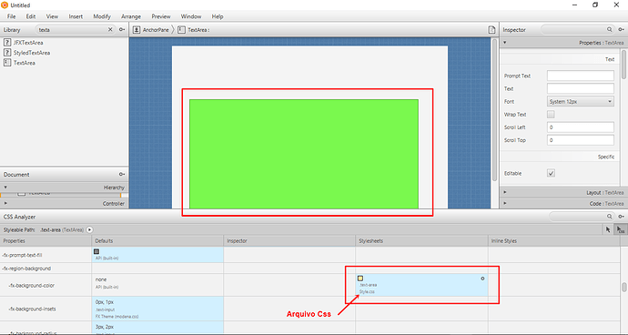
Task: Select the TextArea icon in the breadcrumb
Action: [181, 30]
